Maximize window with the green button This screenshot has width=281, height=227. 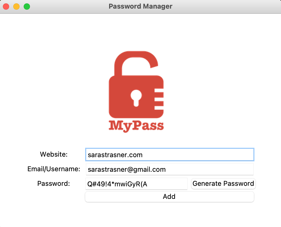coord(27,7)
